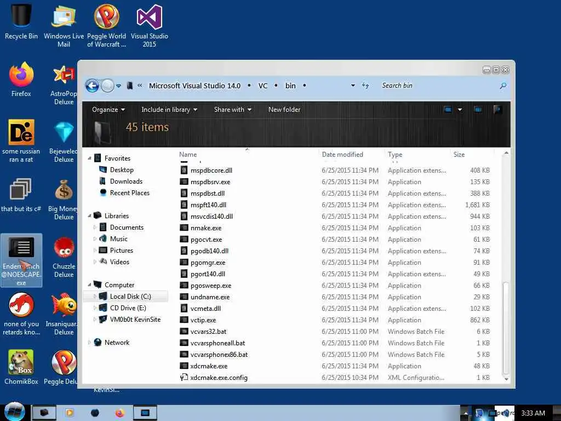This screenshot has width=561, height=421.
Task: Open the Include in library menu
Action: click(x=169, y=110)
